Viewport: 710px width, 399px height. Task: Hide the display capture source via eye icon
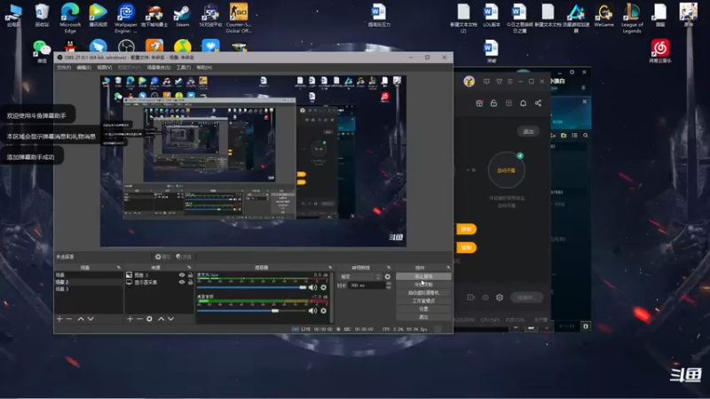182,282
